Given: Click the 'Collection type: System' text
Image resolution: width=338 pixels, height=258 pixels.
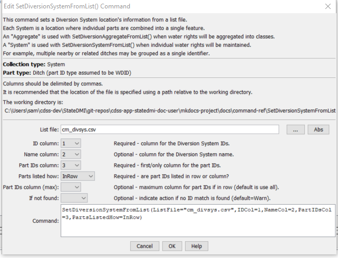Looking at the screenshot, I should tap(34, 64).
